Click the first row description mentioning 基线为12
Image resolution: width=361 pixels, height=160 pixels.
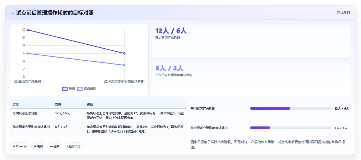tap(135, 115)
